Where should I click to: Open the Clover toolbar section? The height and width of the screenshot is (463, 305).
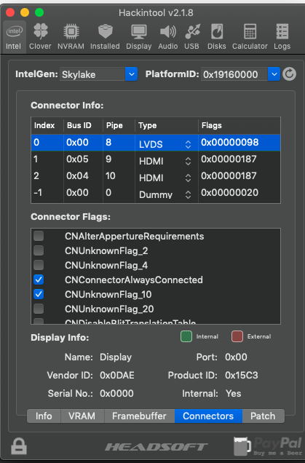tap(40, 37)
